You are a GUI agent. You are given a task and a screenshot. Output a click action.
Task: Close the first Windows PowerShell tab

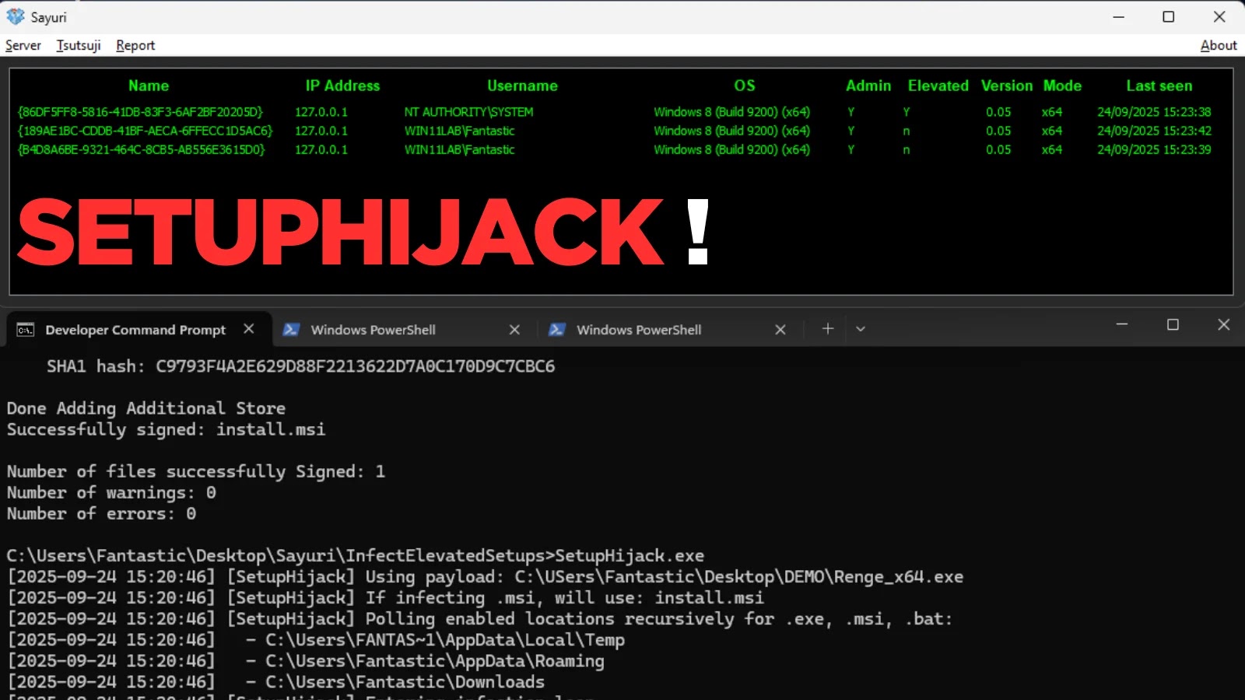click(x=514, y=330)
